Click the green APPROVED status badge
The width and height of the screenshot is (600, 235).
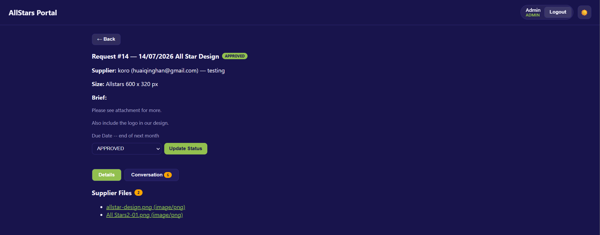(235, 56)
